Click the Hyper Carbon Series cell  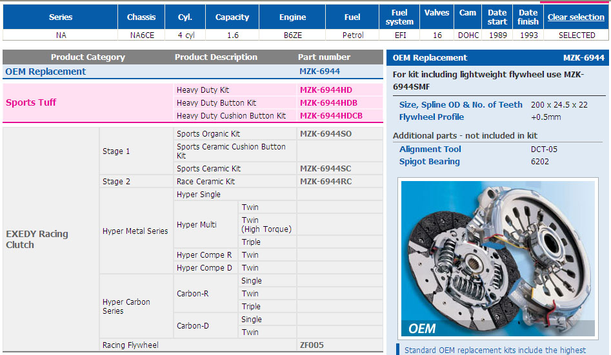(x=136, y=306)
